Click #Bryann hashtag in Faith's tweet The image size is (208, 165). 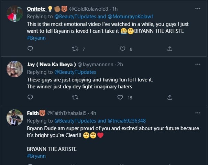36,156
